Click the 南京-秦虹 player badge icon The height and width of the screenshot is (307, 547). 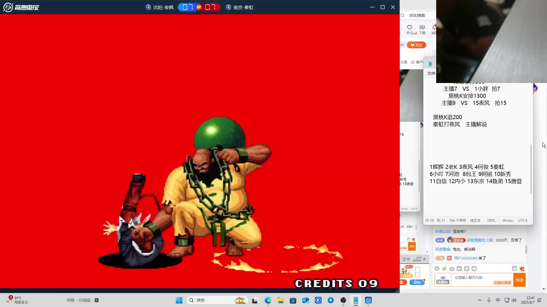(228, 7)
